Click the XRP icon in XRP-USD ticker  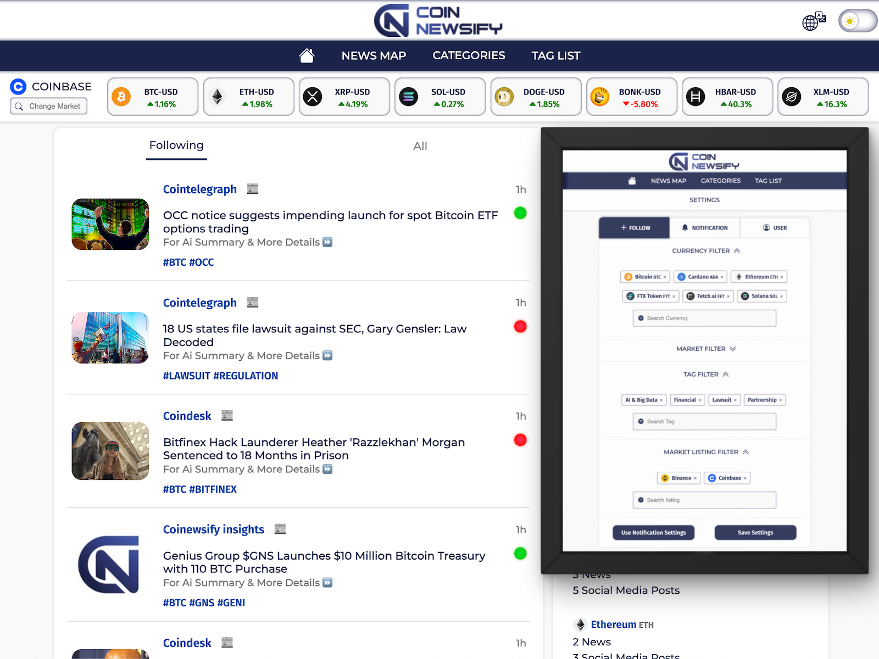(x=313, y=97)
